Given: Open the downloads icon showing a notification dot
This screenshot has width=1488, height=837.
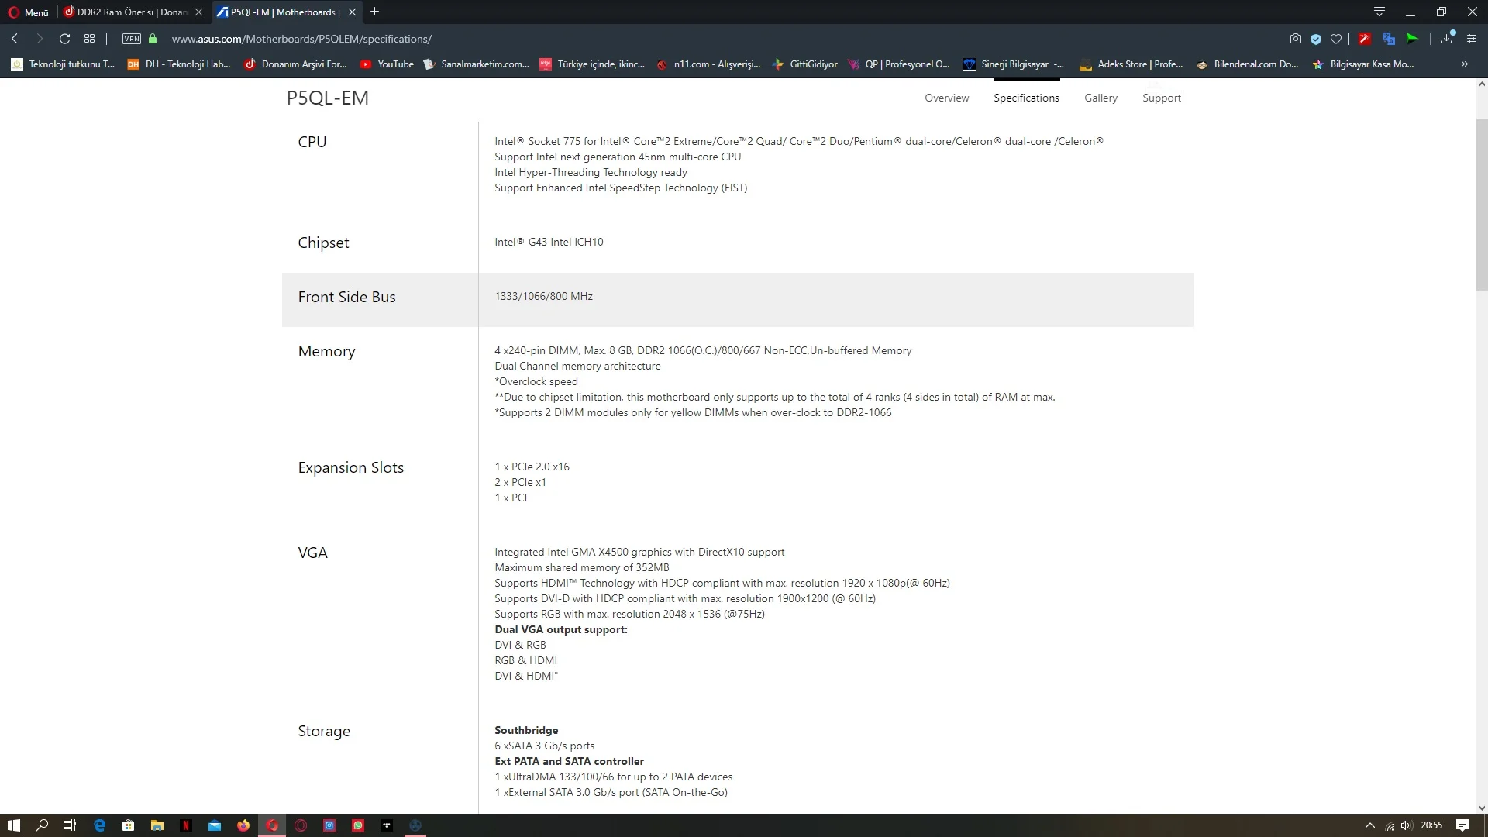Looking at the screenshot, I should point(1446,38).
